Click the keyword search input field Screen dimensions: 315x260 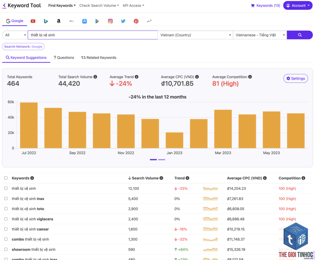(x=93, y=35)
